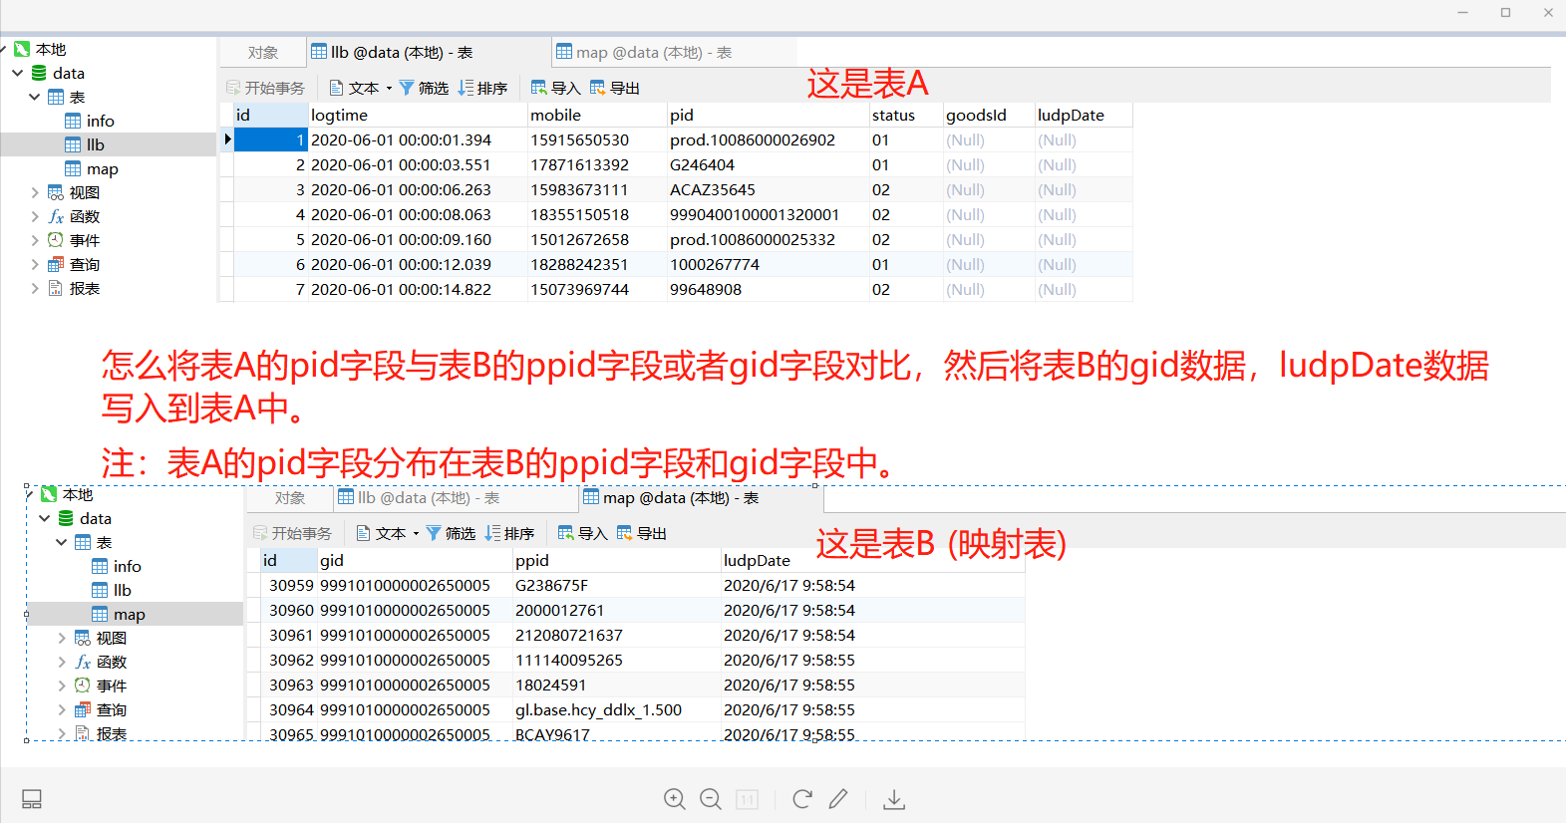Screen dimensions: 1566x823
Task: Expand 视图 node in 表A tree
Action: tap(35, 192)
